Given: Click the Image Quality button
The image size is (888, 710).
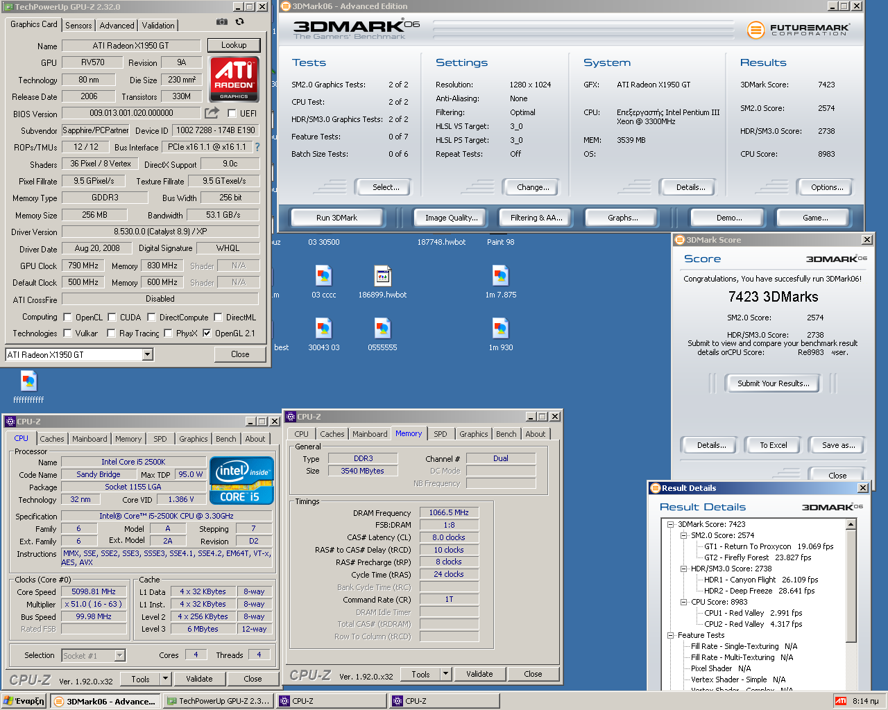Looking at the screenshot, I should point(452,218).
